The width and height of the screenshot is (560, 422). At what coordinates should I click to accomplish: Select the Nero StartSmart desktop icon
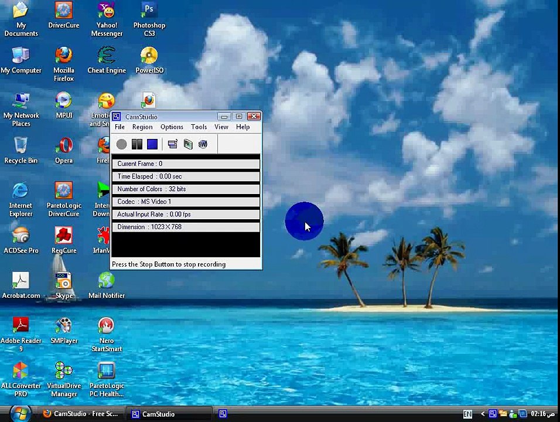107,334
